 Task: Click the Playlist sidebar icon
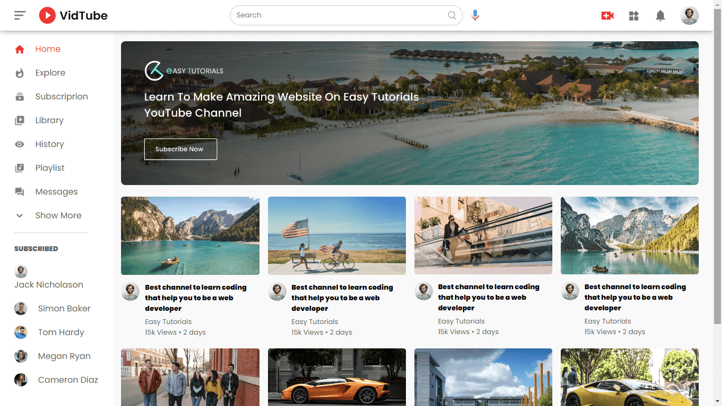20,168
